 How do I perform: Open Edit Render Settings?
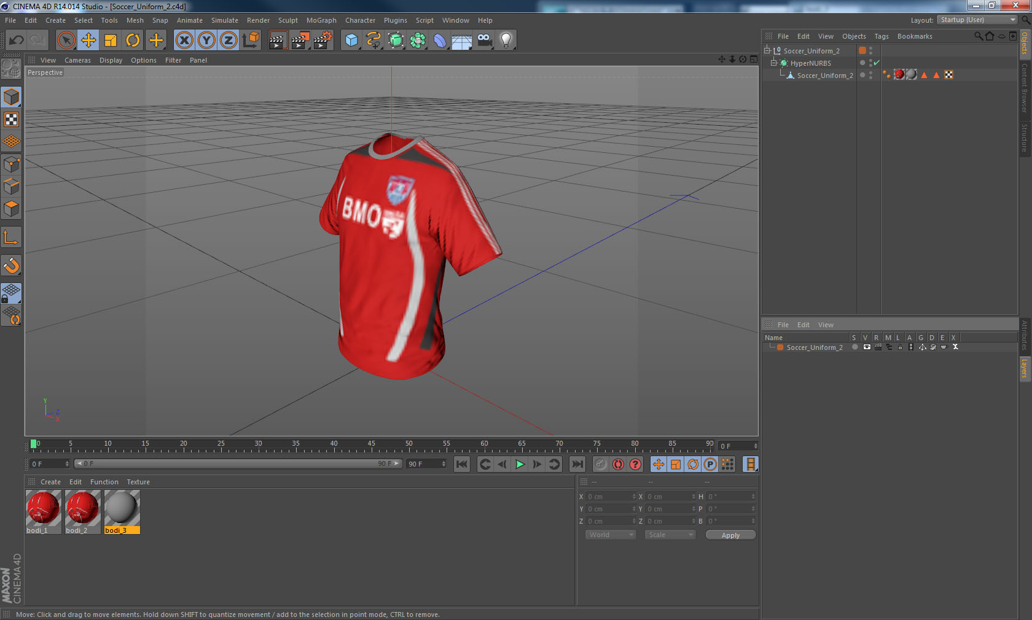click(322, 41)
